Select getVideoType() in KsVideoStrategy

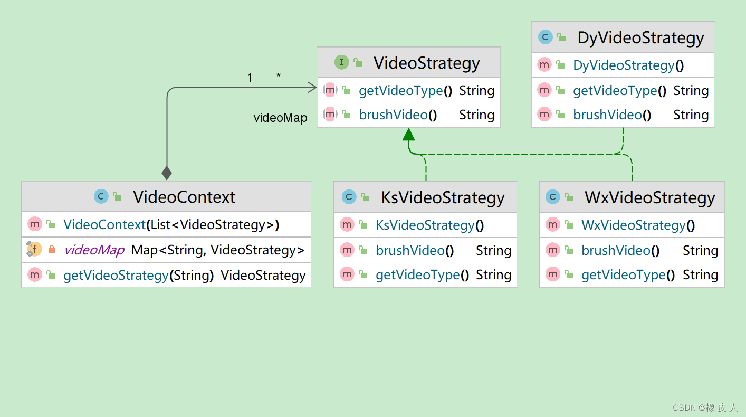tap(426, 275)
